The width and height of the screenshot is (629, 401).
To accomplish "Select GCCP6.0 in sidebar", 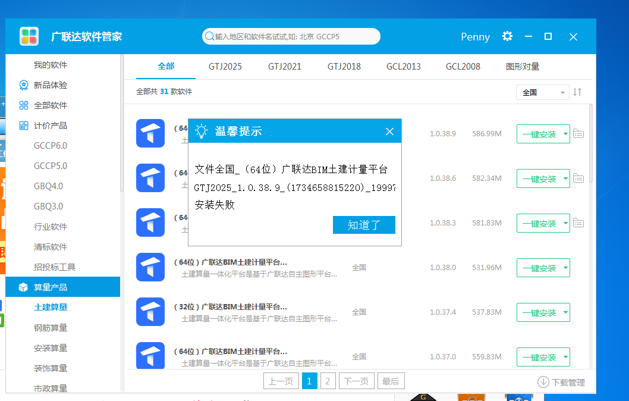I will point(50,145).
